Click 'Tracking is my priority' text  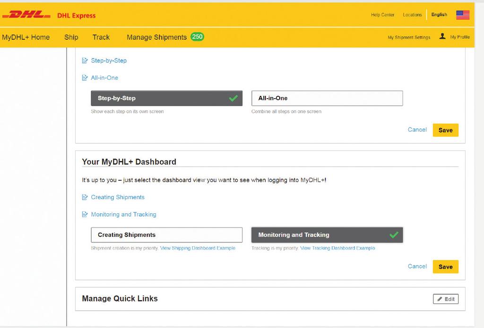click(275, 248)
